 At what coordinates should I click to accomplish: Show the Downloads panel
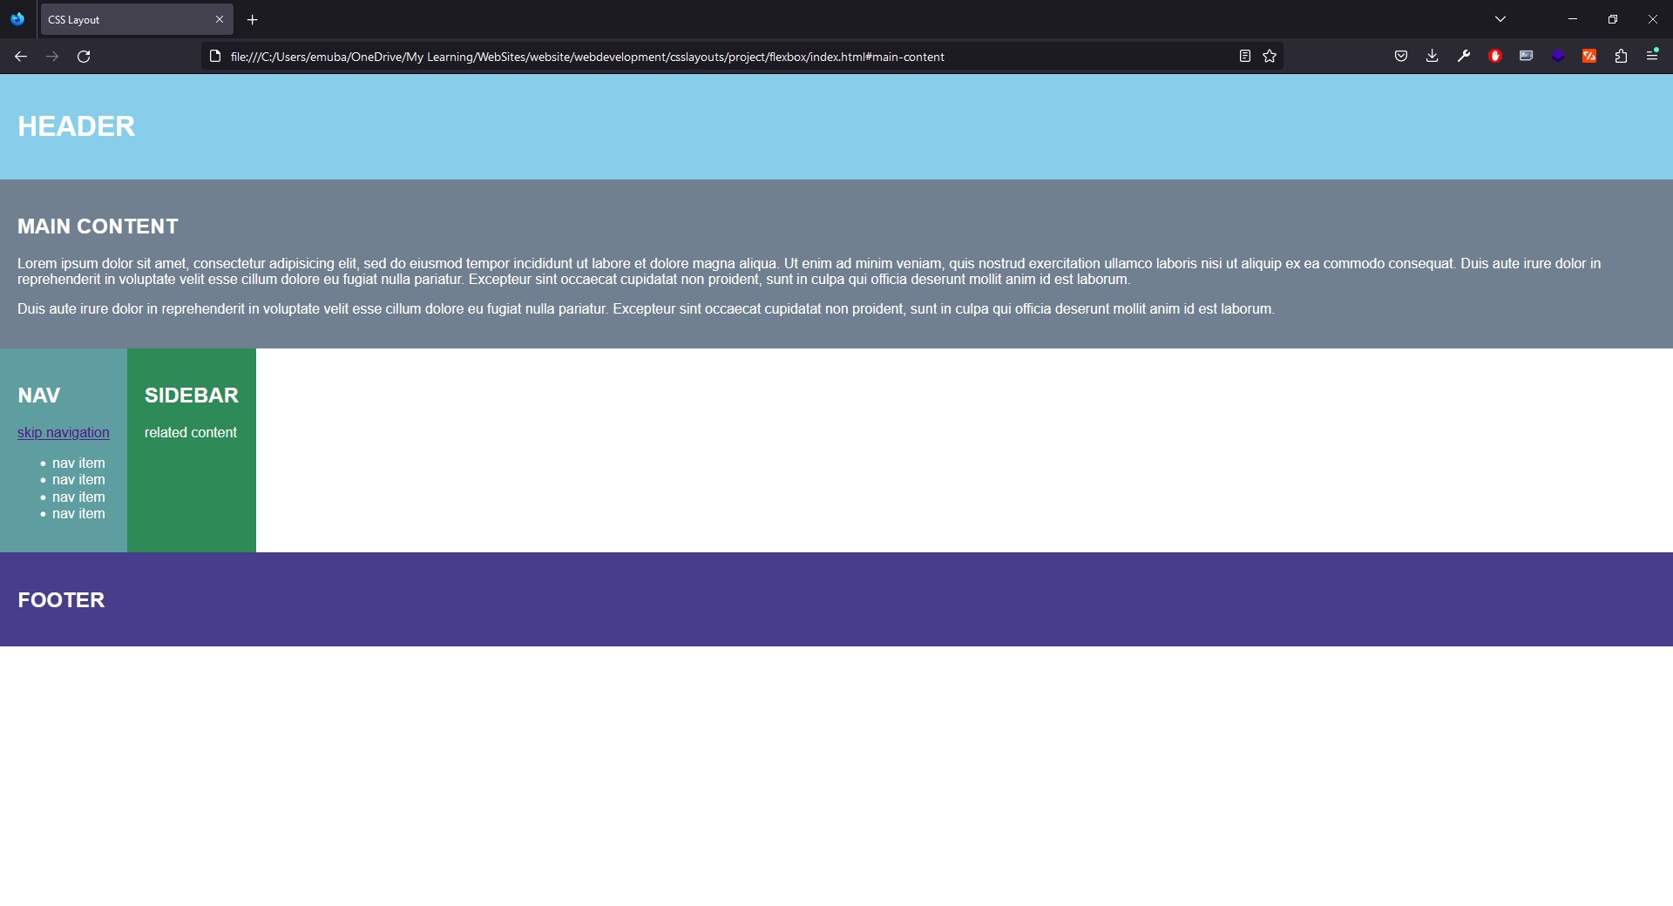click(x=1433, y=57)
